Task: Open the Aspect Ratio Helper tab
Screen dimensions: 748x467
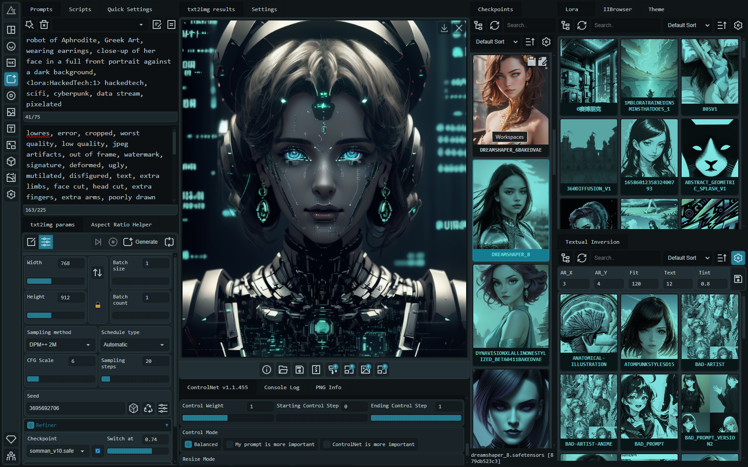Action: (x=122, y=225)
